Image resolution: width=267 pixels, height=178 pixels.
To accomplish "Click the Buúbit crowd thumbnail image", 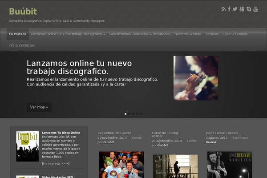I will [x=28, y=146].
